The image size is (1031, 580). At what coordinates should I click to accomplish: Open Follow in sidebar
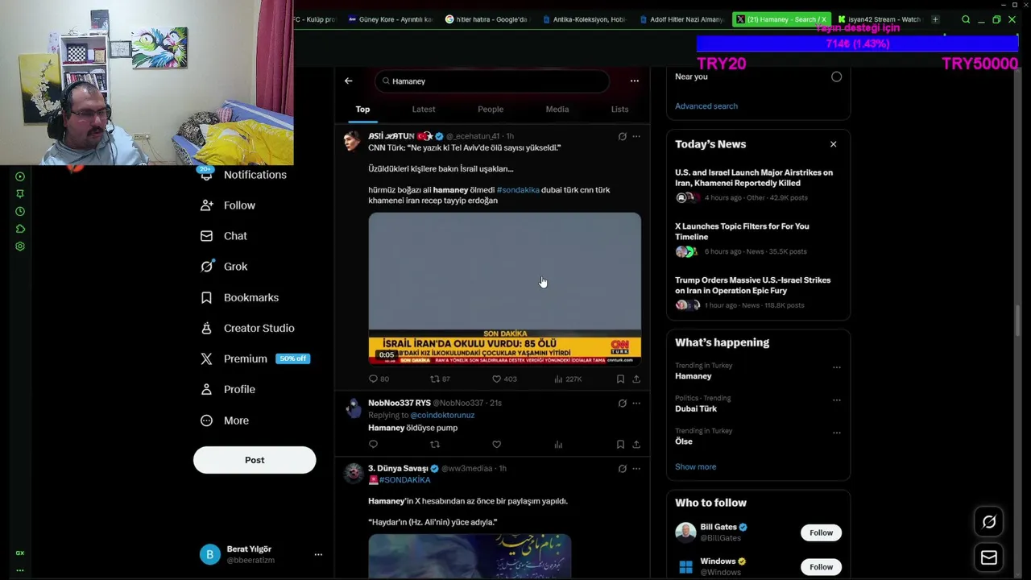[228, 205]
